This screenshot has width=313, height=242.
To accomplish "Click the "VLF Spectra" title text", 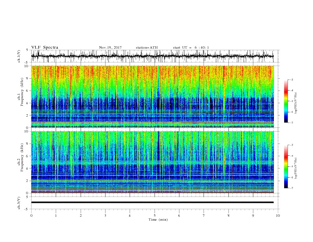I will (45, 47).
